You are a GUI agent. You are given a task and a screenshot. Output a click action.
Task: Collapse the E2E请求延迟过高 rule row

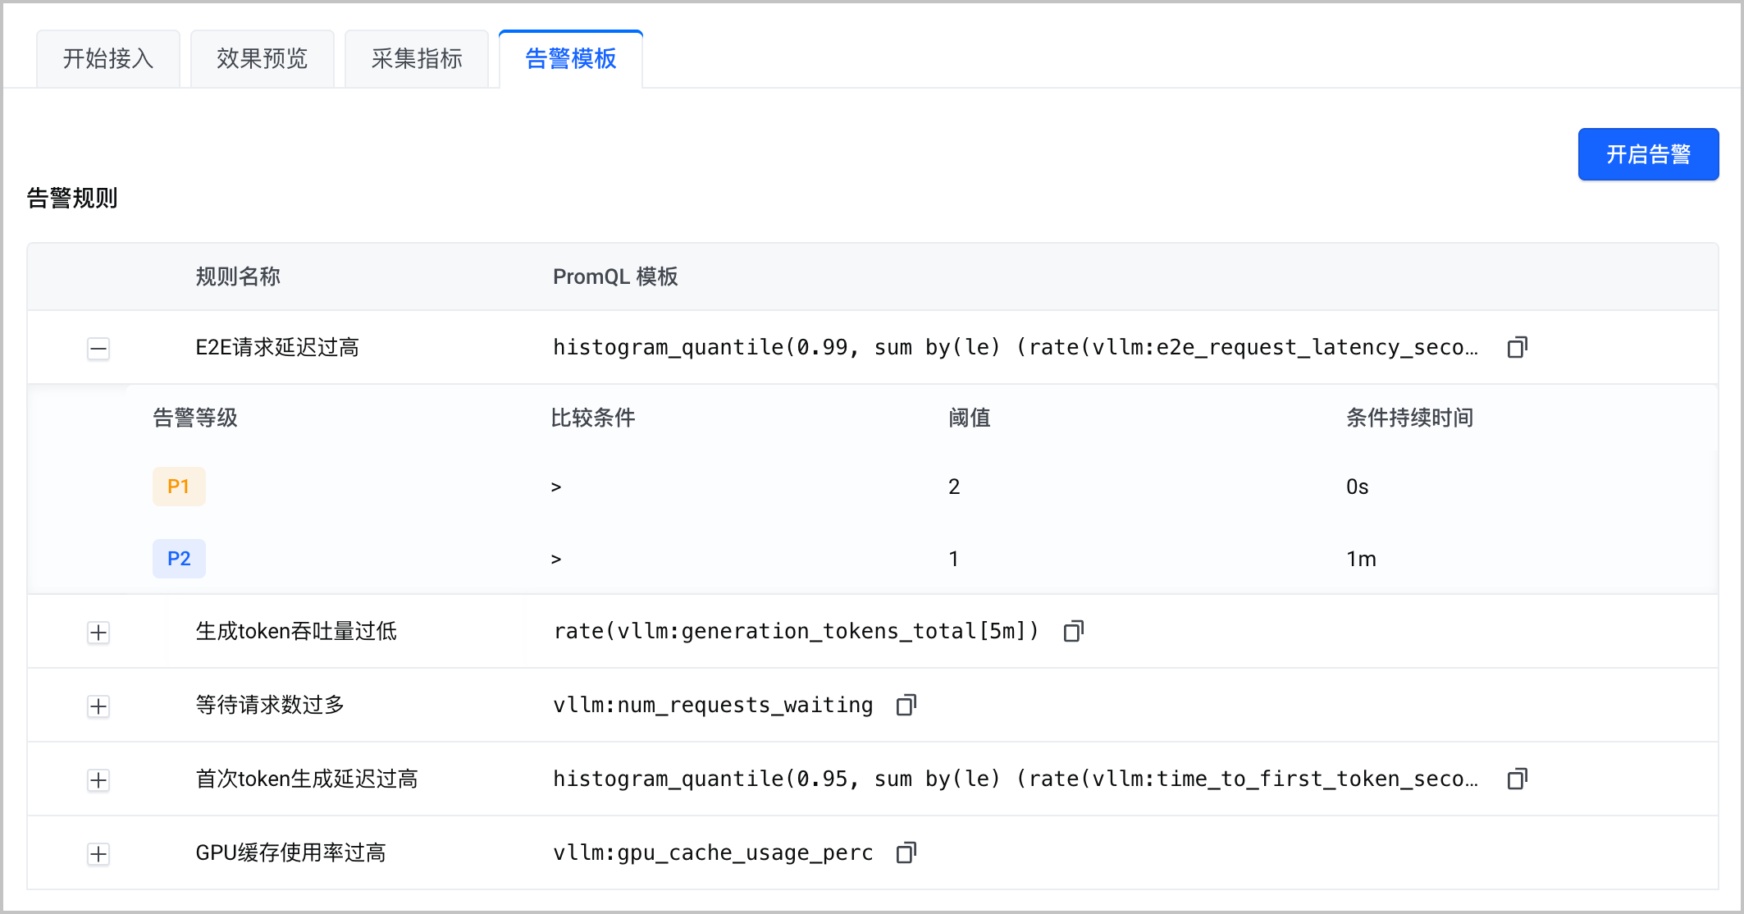tap(98, 349)
